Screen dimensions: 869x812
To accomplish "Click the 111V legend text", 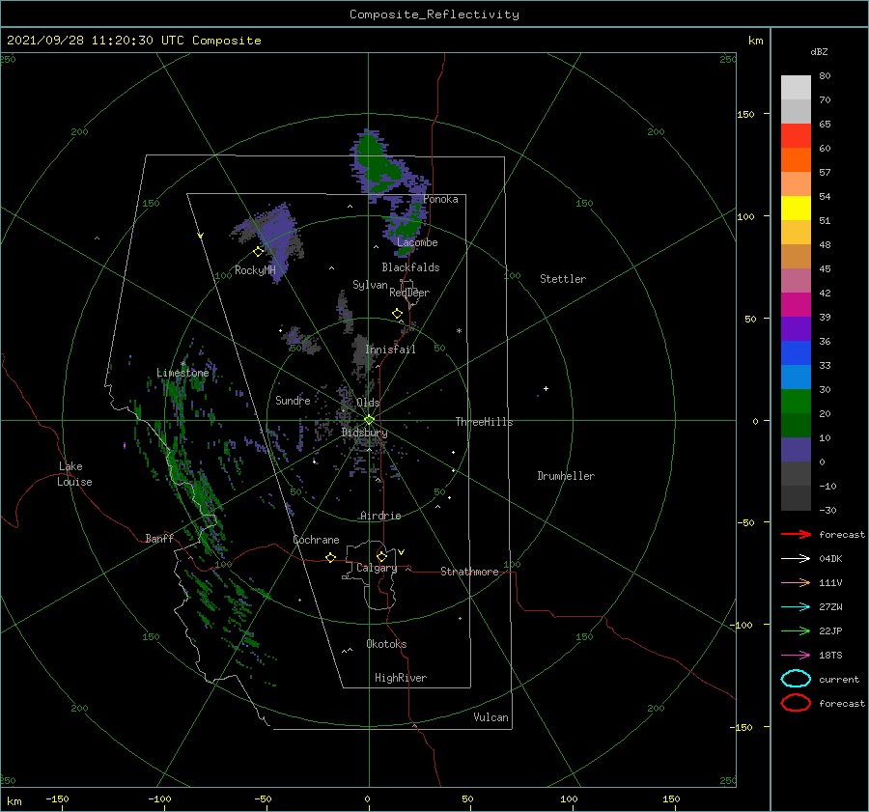I will click(830, 582).
